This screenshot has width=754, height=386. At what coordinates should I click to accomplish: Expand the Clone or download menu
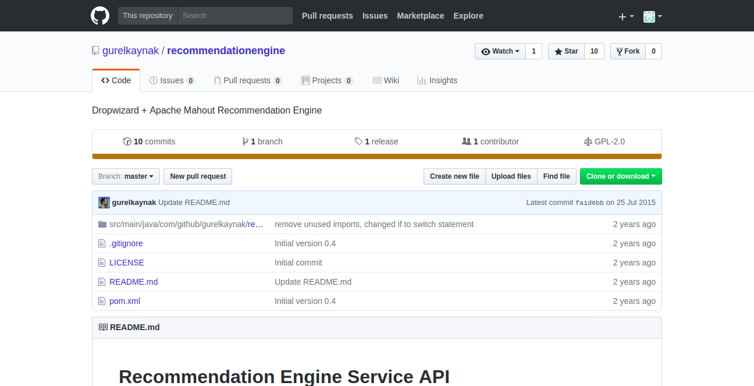pos(620,176)
